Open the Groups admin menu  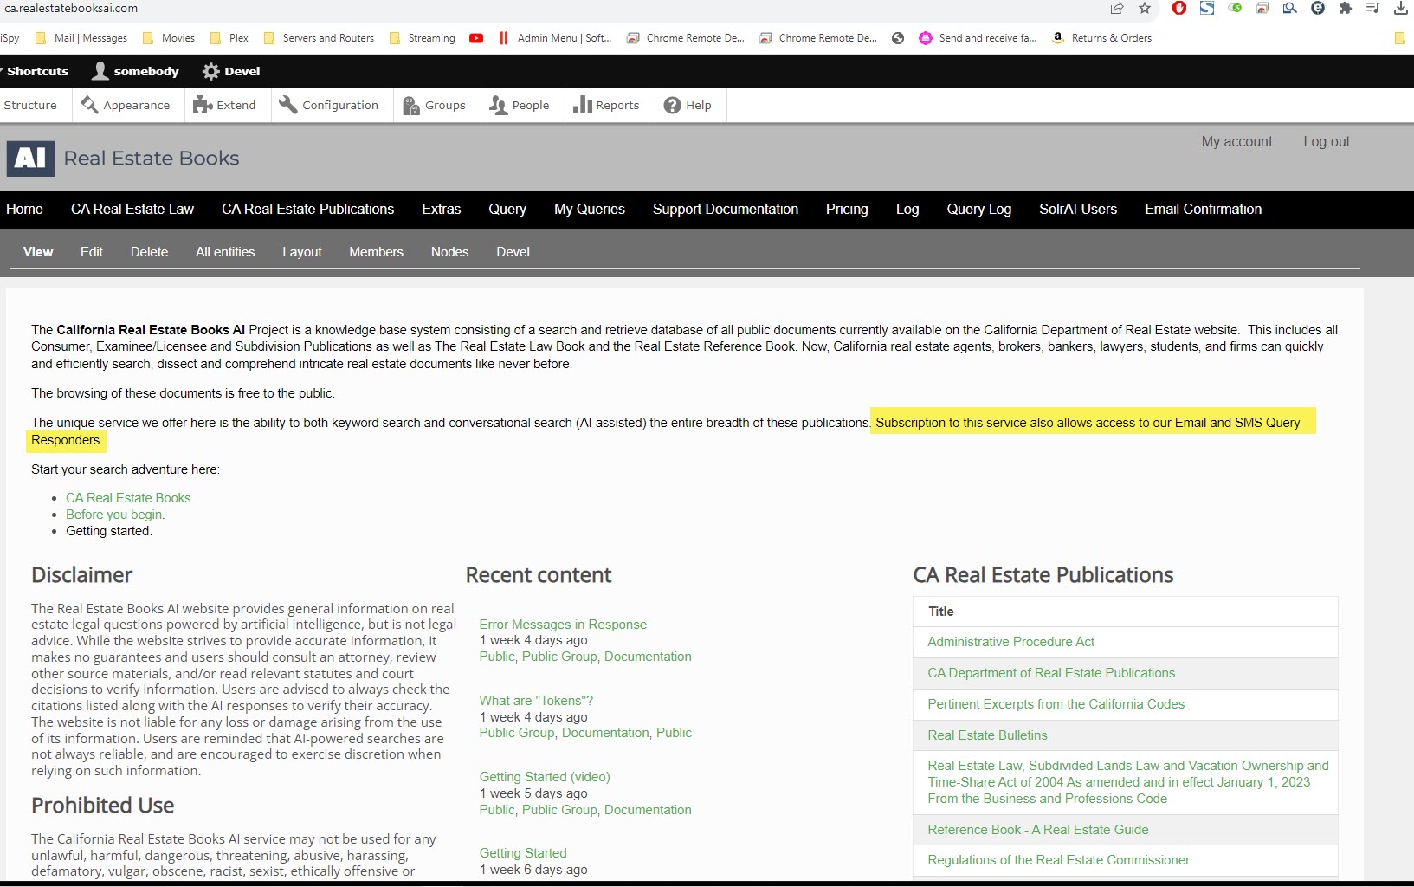[x=435, y=105]
